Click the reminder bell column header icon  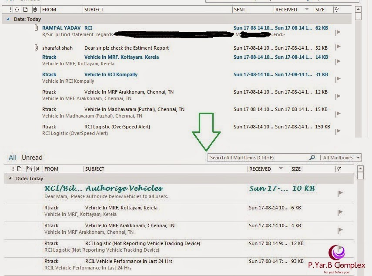[x=17, y=9]
